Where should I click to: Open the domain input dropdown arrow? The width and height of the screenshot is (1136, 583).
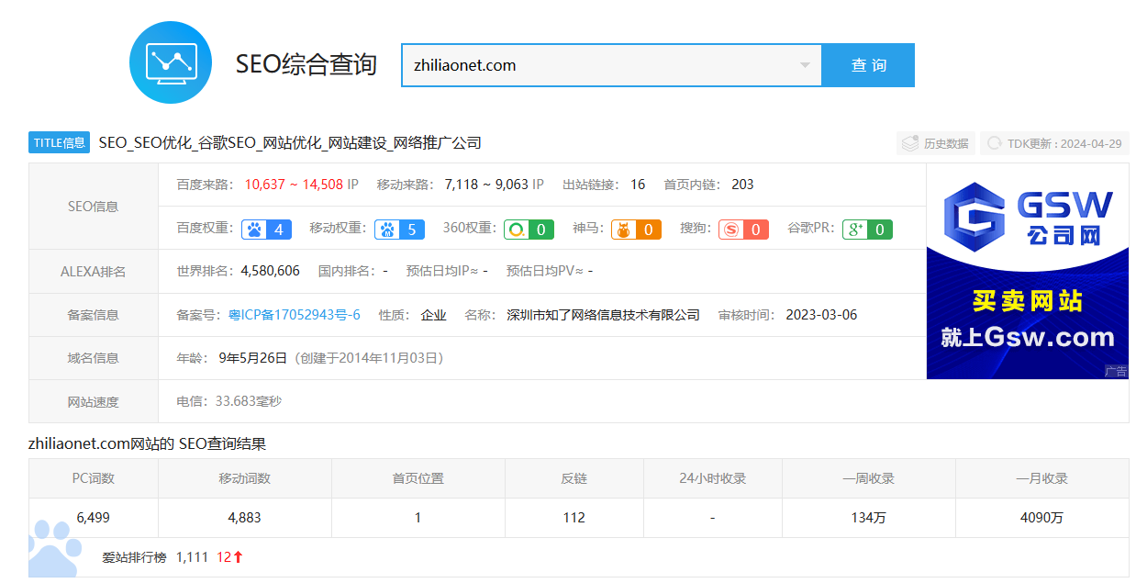coord(805,65)
